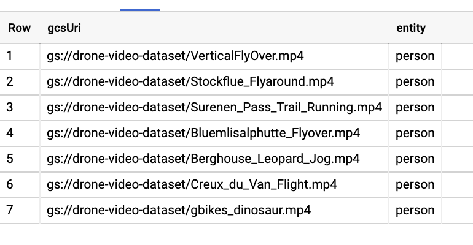The width and height of the screenshot is (473, 245).
Task: Click the blue underlined active tab indicator
Action: [140, 10]
